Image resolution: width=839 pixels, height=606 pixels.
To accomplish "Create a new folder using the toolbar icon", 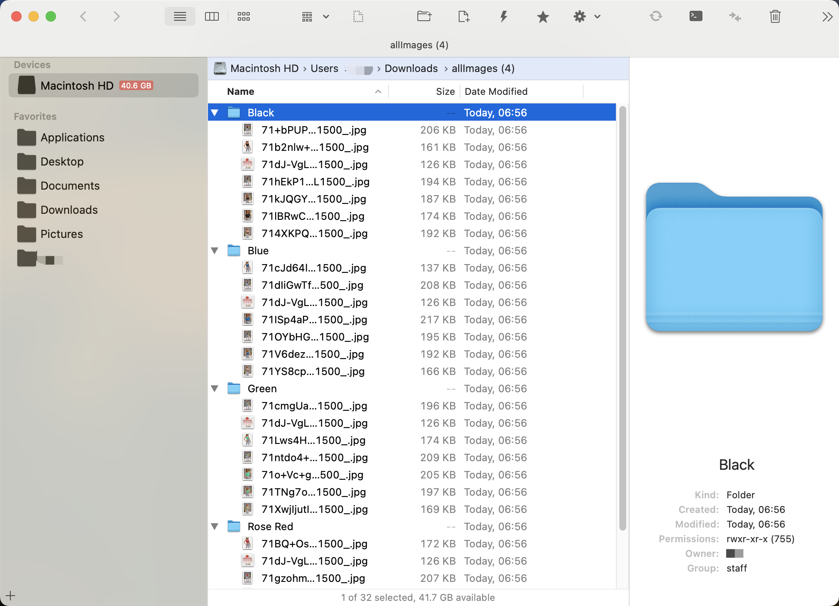I will (x=424, y=16).
